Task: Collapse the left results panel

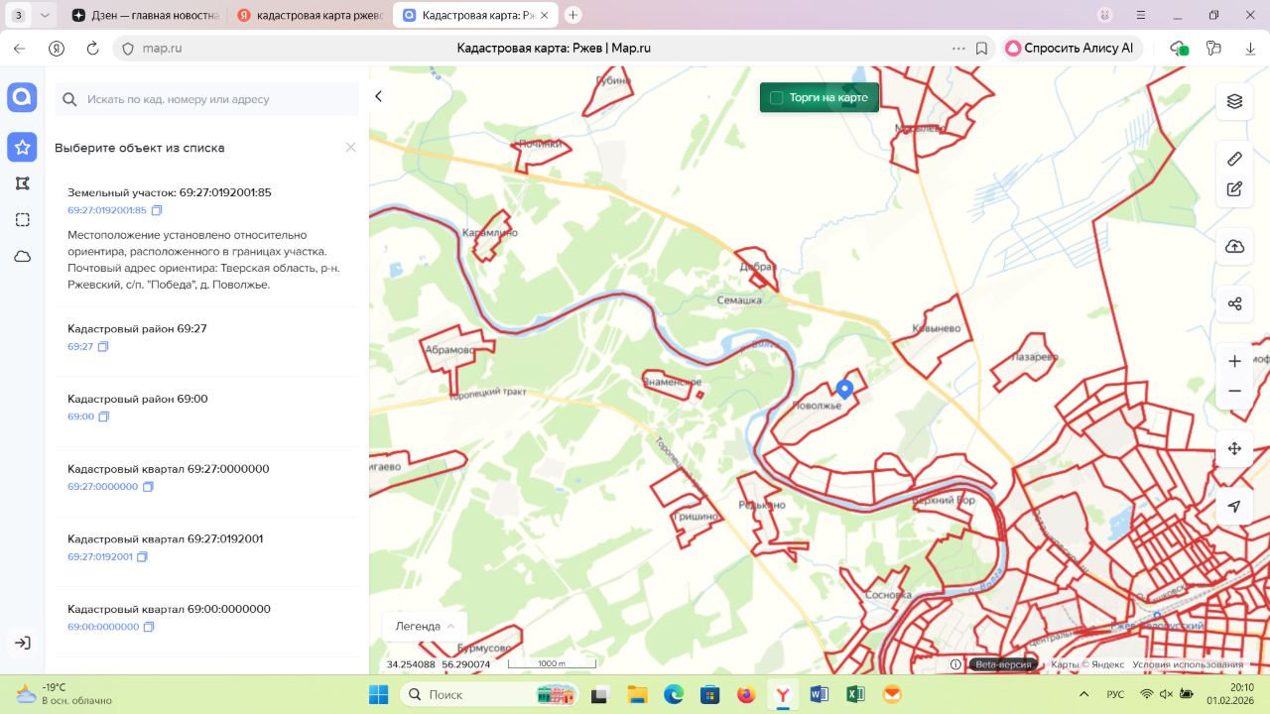Action: pyautogui.click(x=378, y=96)
